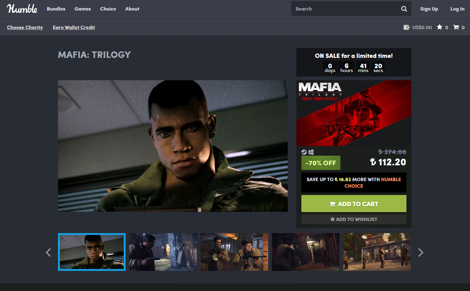Add the game to wishlist
Image resolution: width=470 pixels, height=291 pixels.
354,219
